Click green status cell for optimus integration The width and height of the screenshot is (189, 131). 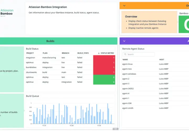click(x=104, y=82)
